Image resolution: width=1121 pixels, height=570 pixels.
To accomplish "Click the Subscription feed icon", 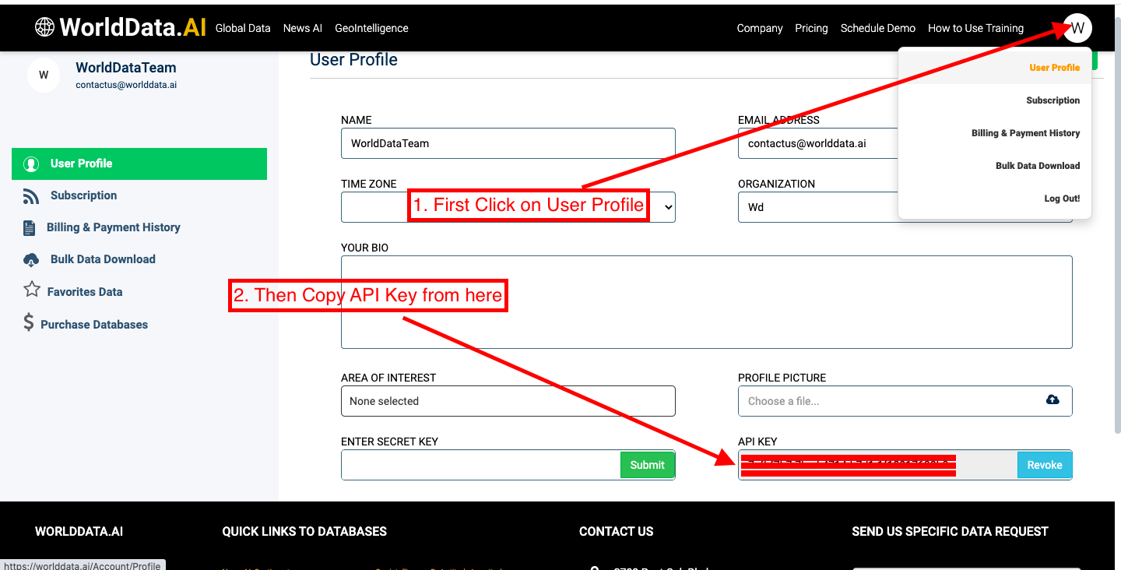I will pyautogui.click(x=31, y=196).
